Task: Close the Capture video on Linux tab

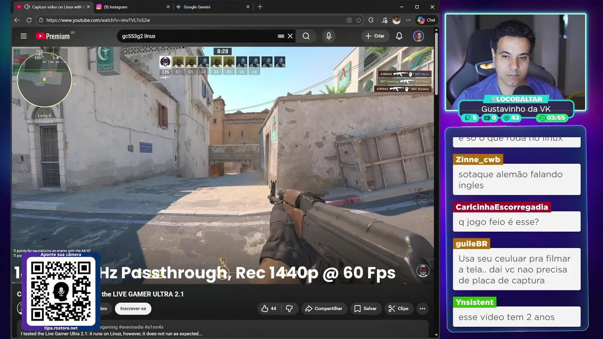Action: tap(88, 7)
